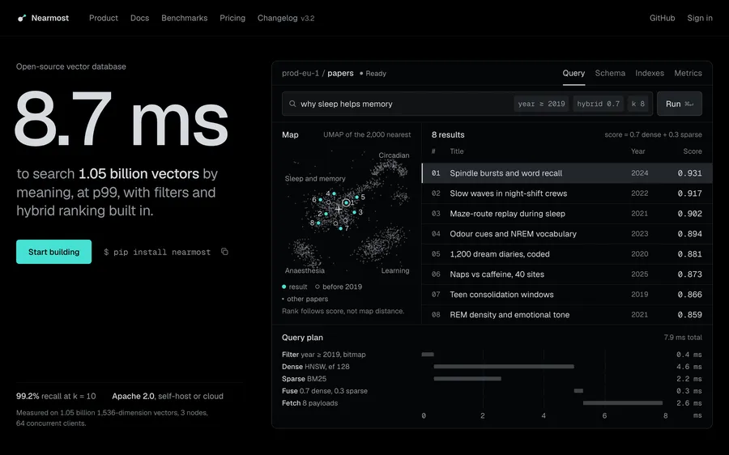Click map point labeled 6
729x455 pixels.
(x=320, y=199)
